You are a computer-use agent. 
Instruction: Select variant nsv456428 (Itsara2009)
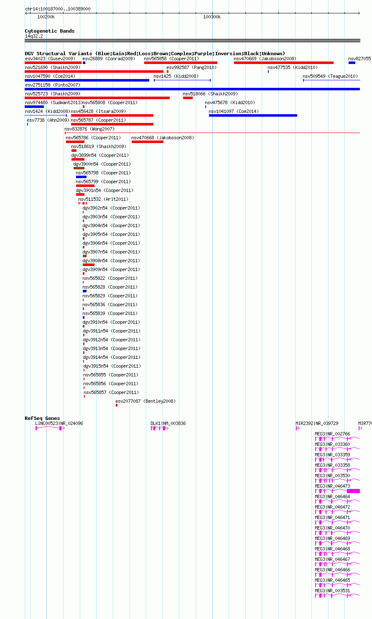click(98, 111)
